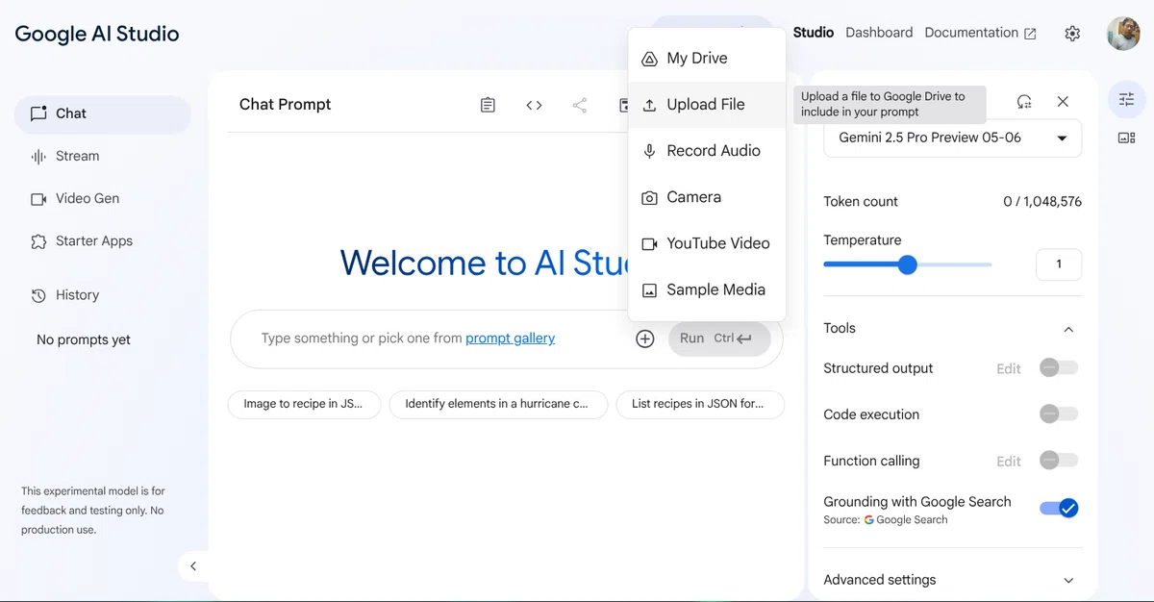Select Record Audio option

pyautogui.click(x=707, y=151)
